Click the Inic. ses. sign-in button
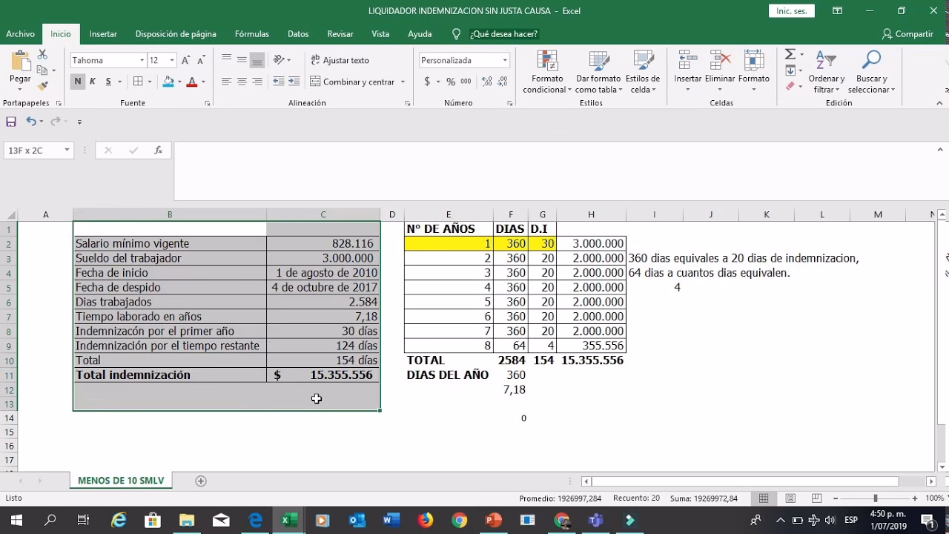Viewport: 949px width, 534px height. [x=791, y=11]
